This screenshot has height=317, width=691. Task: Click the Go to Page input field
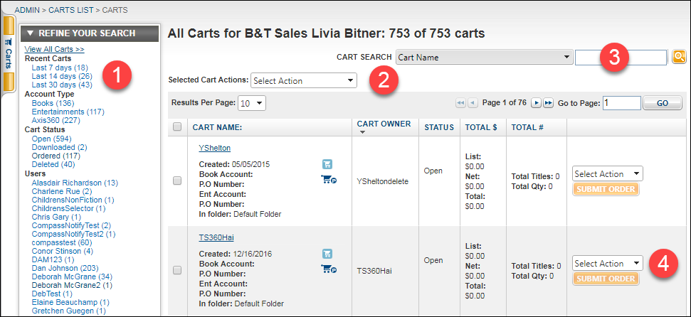point(621,103)
